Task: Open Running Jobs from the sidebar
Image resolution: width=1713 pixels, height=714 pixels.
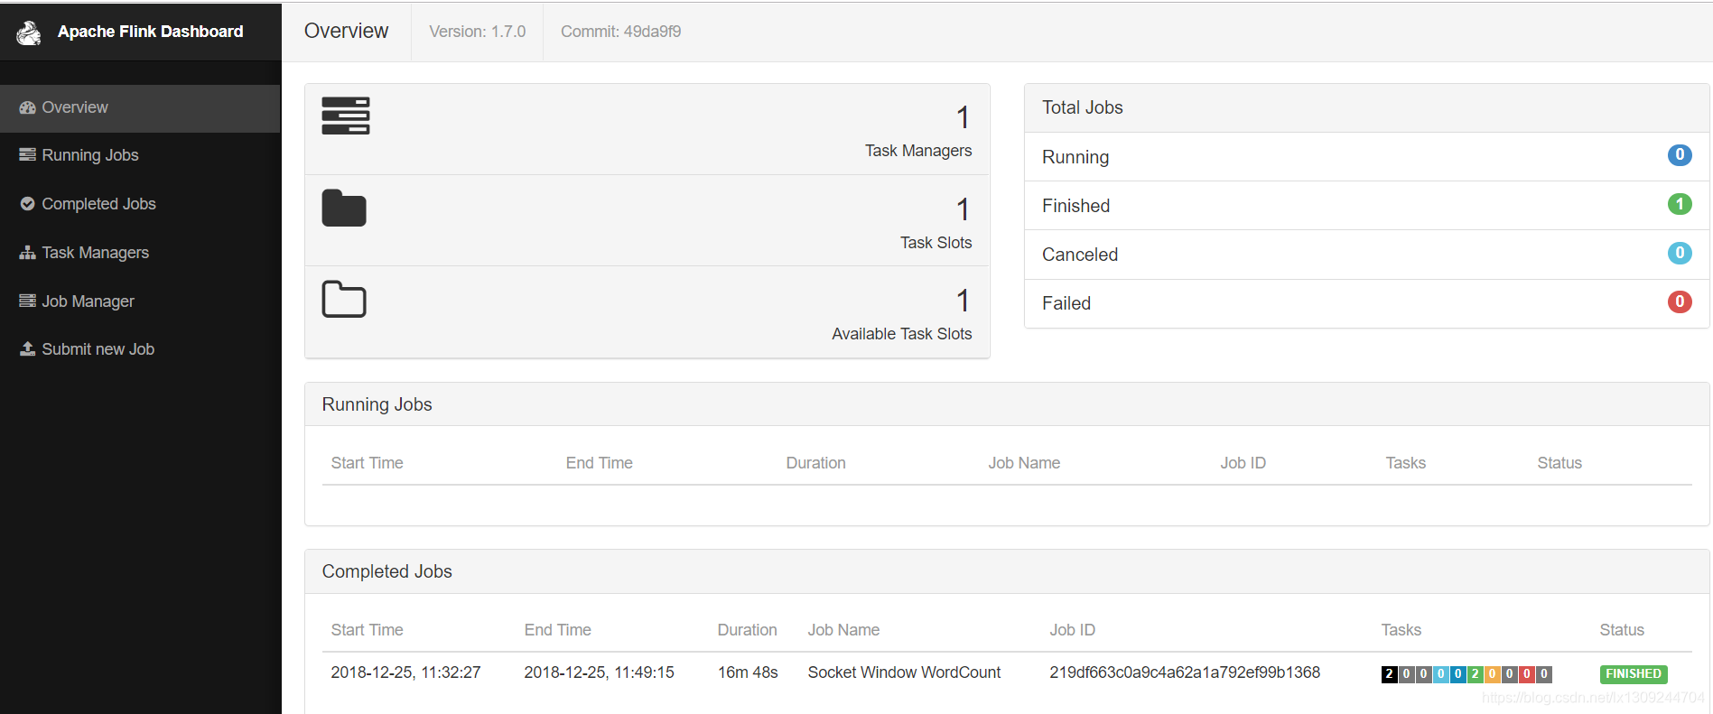Action: pyautogui.click(x=140, y=155)
